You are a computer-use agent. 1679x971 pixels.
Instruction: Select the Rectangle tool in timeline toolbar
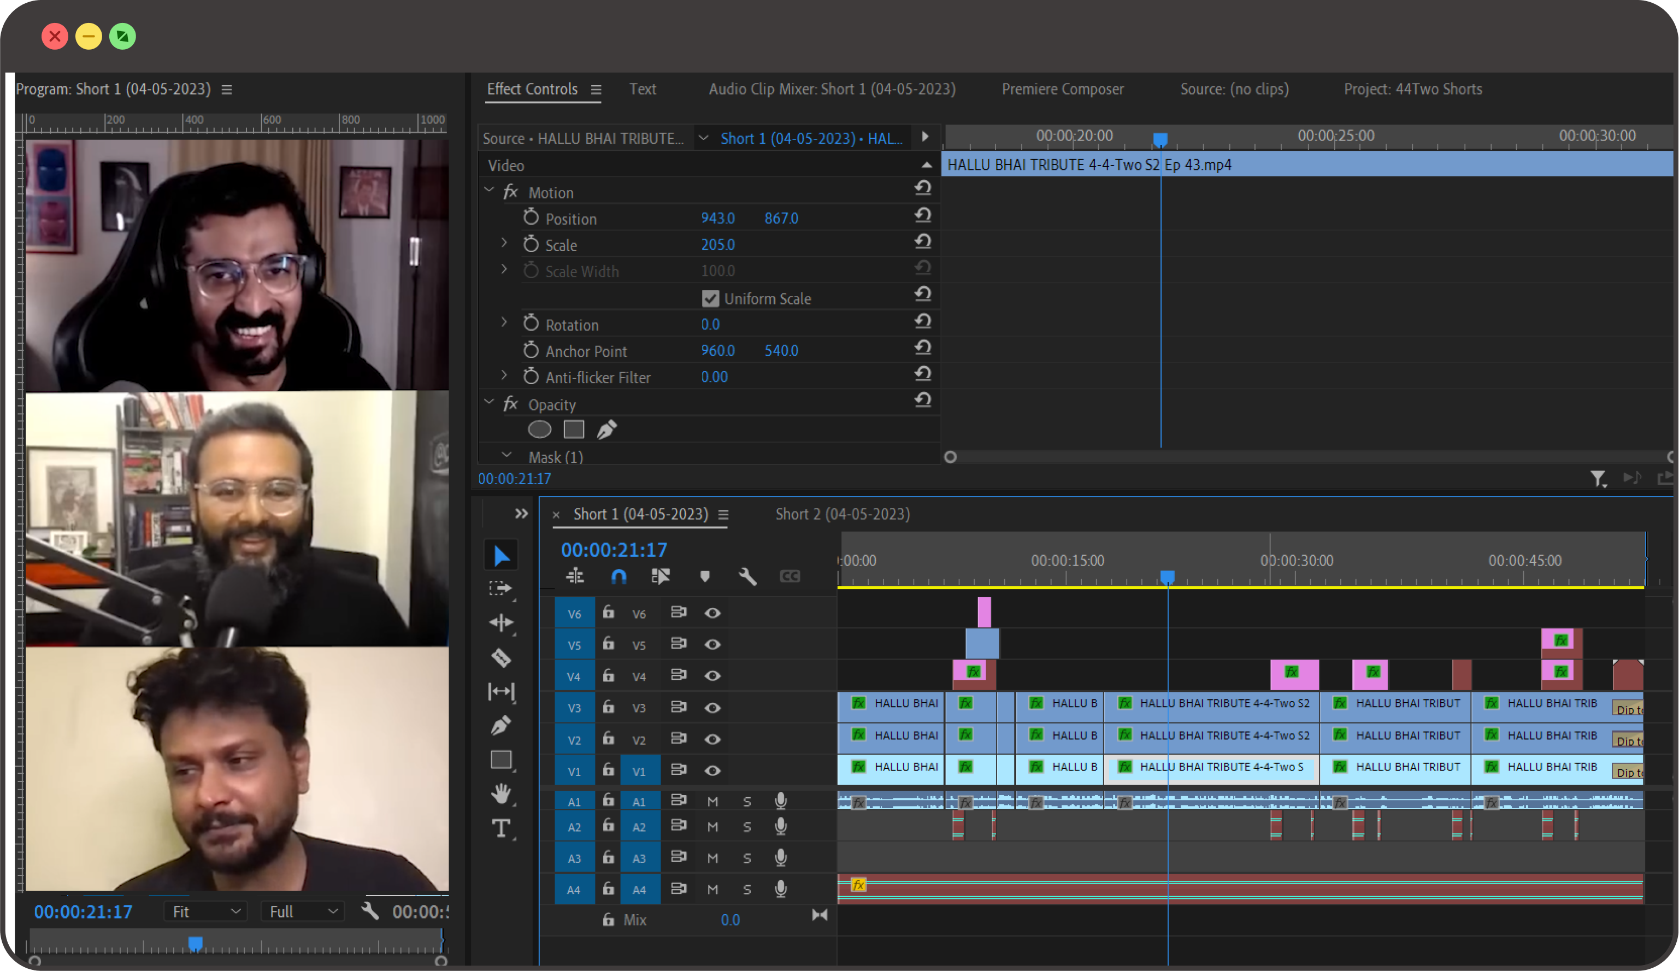501,760
